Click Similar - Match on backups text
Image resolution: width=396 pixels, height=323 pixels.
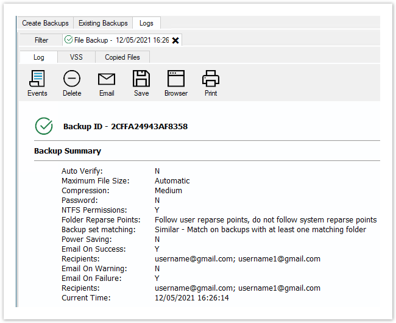[260, 230]
